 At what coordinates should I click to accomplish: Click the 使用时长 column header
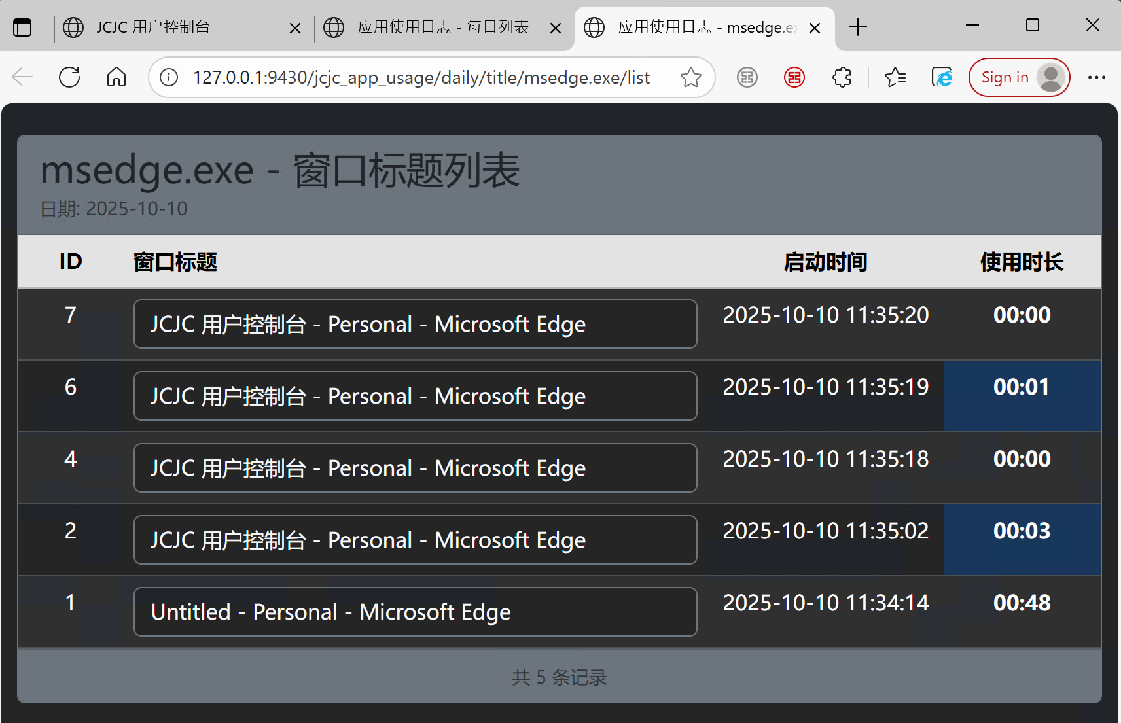(x=1022, y=262)
